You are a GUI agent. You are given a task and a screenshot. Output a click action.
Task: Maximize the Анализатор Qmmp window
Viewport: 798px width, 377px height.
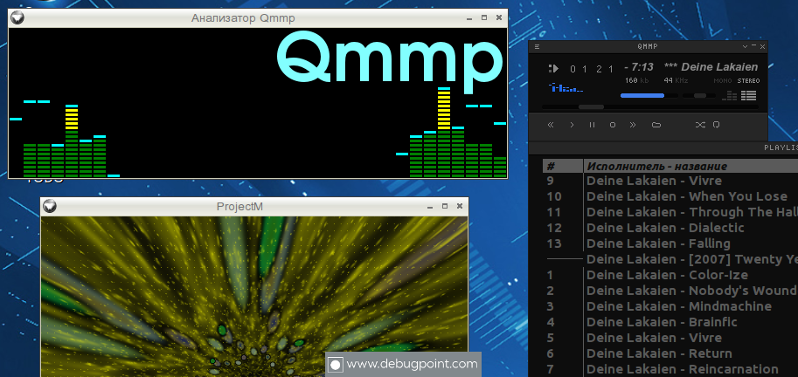click(484, 17)
